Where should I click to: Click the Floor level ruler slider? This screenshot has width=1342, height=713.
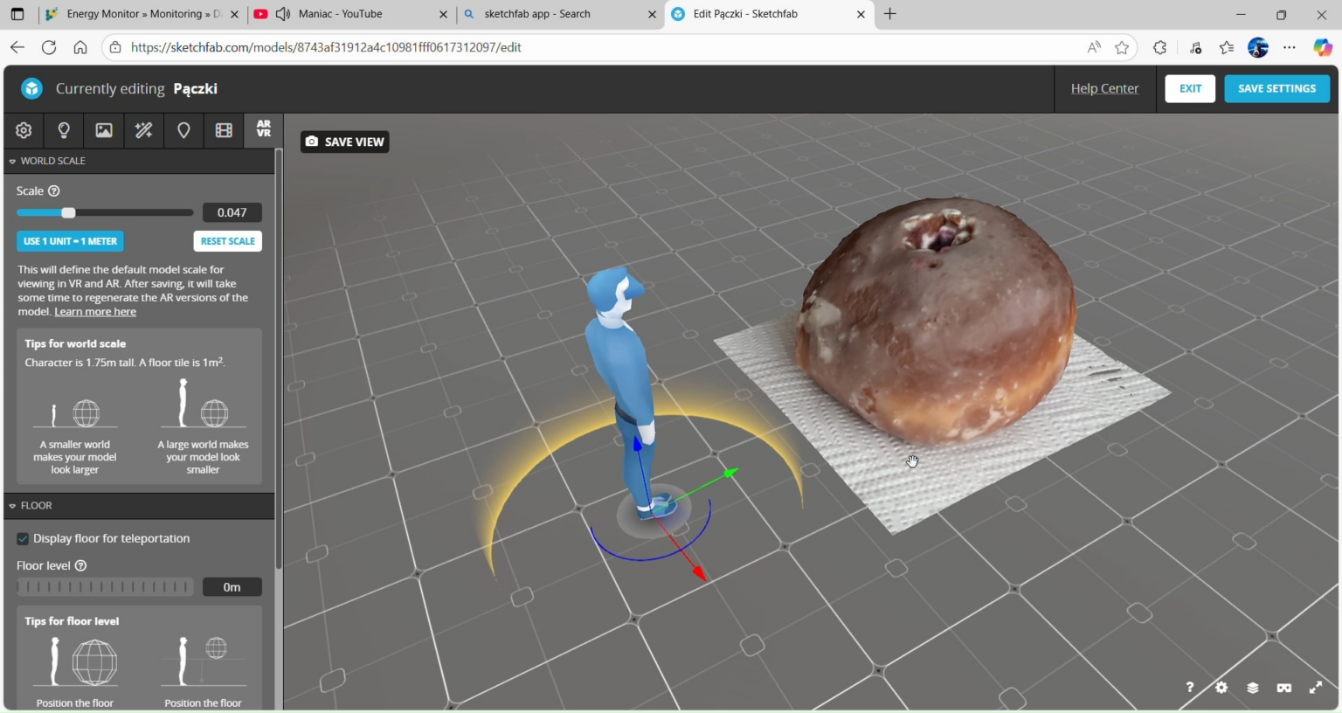coord(105,587)
